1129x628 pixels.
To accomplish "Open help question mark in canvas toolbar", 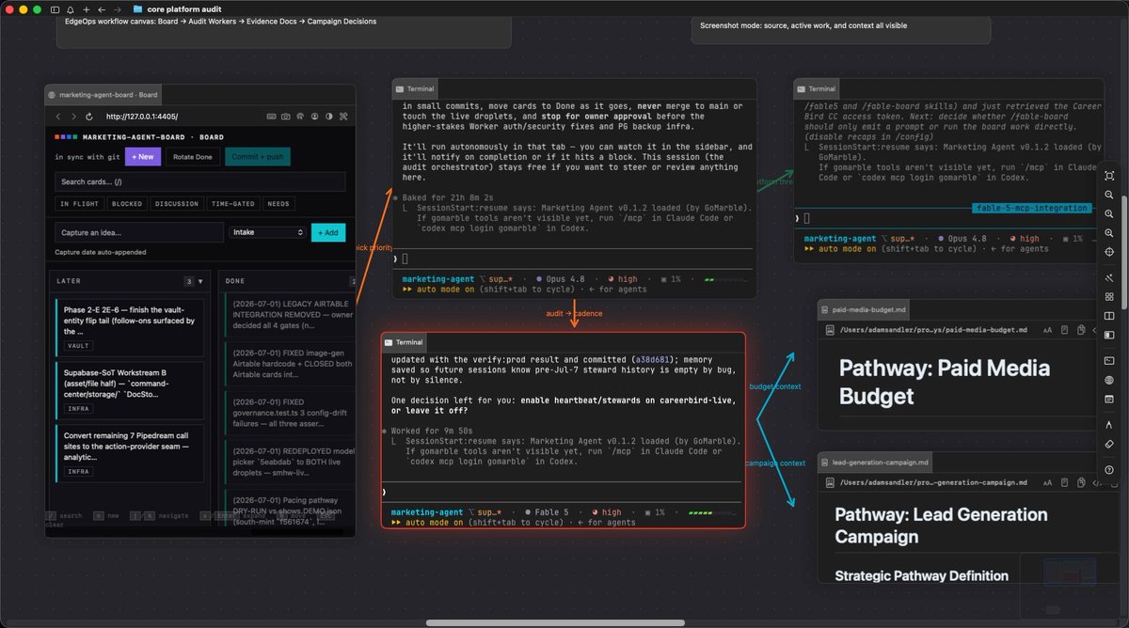I will click(x=1109, y=470).
